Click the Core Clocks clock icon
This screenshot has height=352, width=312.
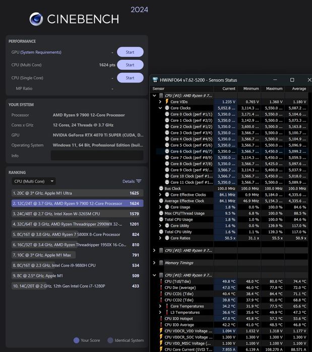(167, 108)
